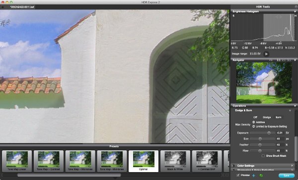Screen dimensions: 298x180
Task: Apply the Tone Map Linear preset
Action: tap(17, 161)
